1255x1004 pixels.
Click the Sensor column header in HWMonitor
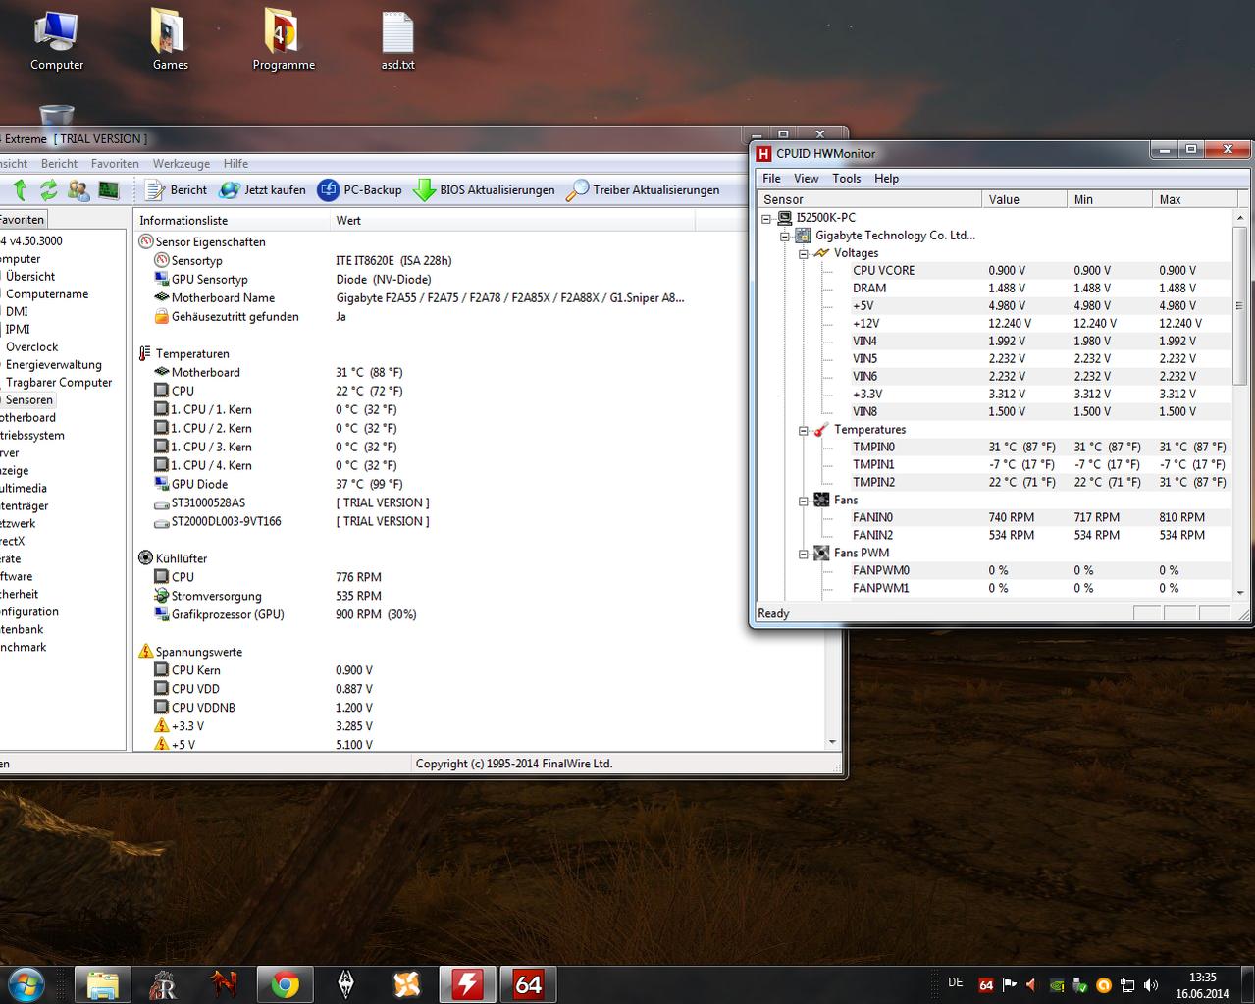click(869, 199)
